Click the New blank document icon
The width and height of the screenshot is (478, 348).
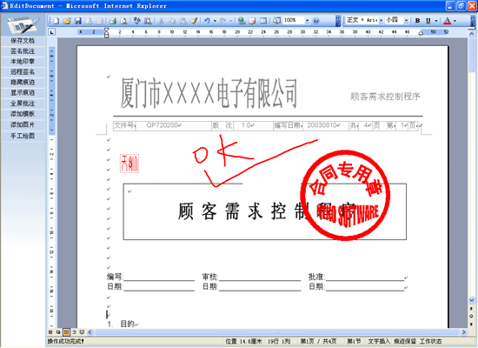(x=56, y=21)
